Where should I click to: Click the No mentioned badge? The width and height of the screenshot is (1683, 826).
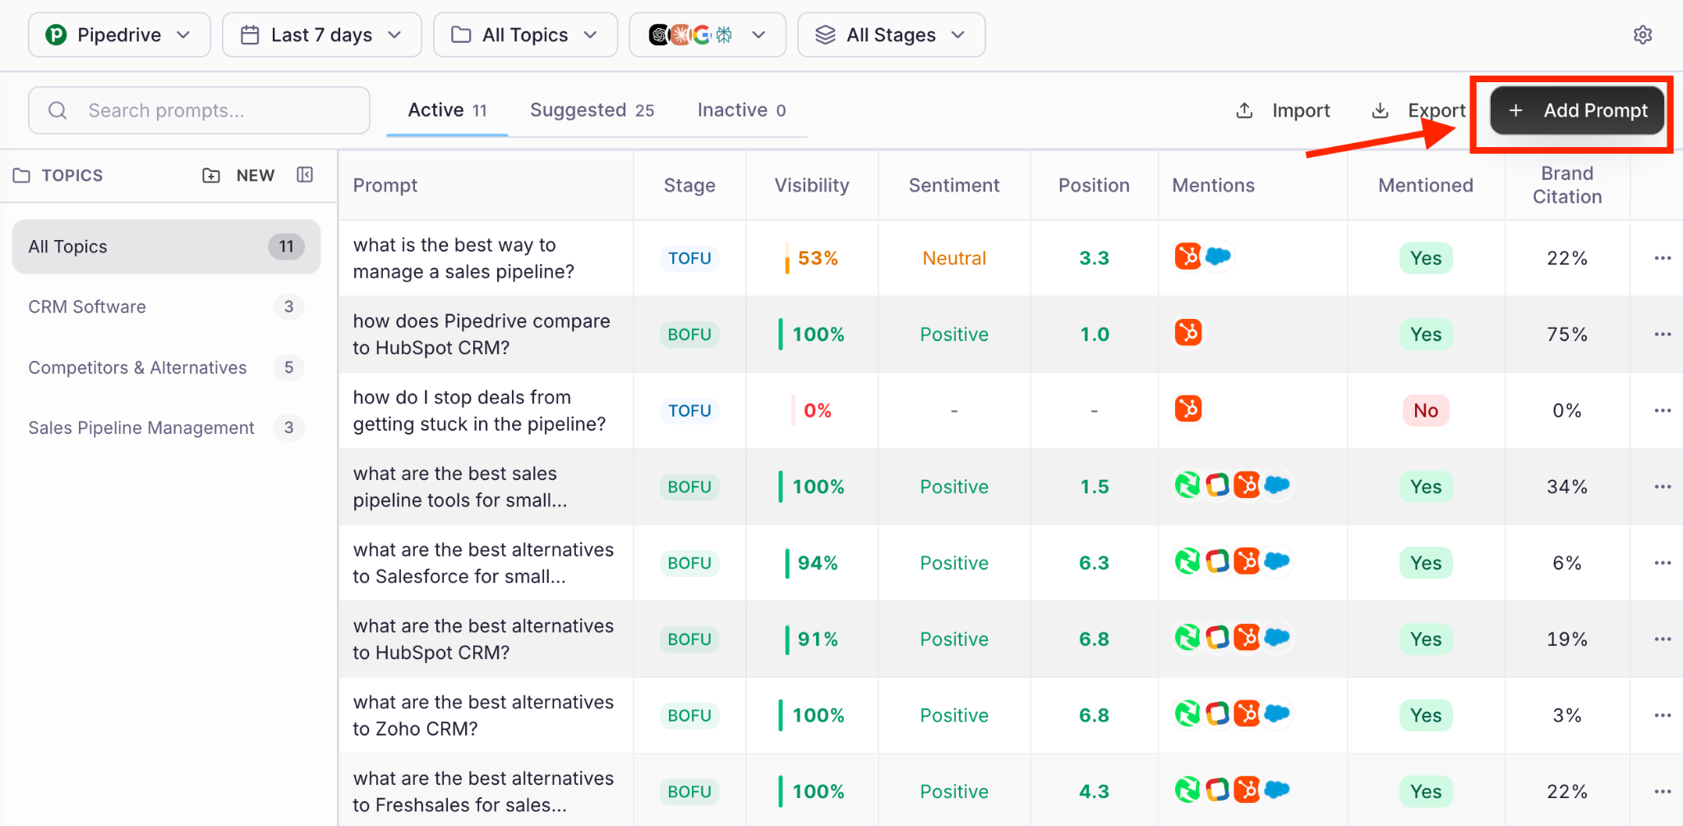pos(1426,410)
